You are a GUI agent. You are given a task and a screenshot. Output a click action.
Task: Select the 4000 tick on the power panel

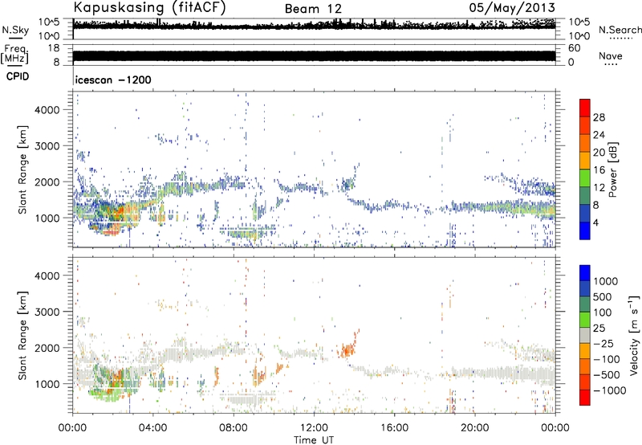click(47, 110)
